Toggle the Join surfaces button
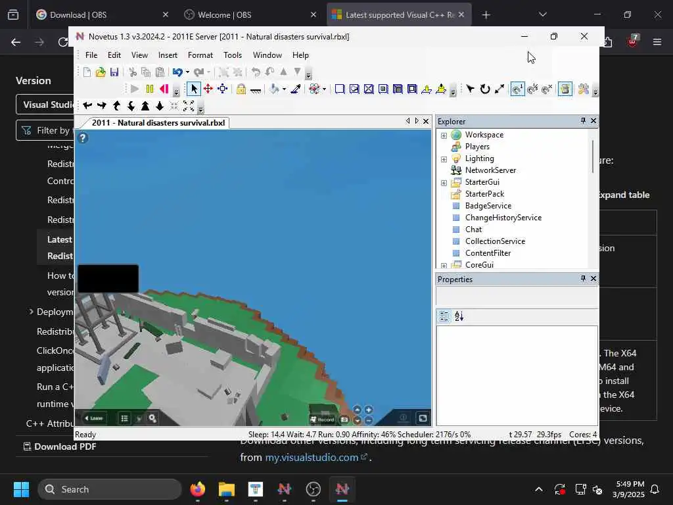The image size is (673, 505). 565,89
